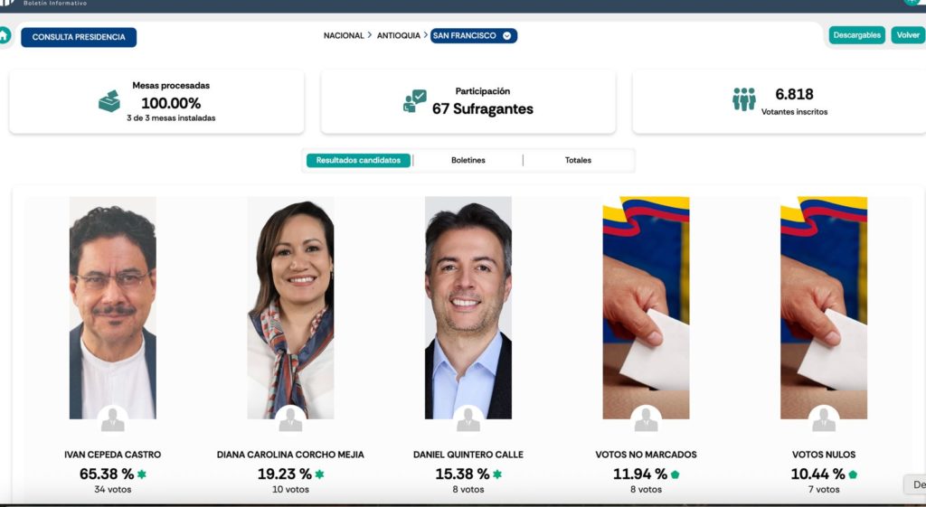
Task: Switch to the Boletines tab
Action: pos(468,160)
